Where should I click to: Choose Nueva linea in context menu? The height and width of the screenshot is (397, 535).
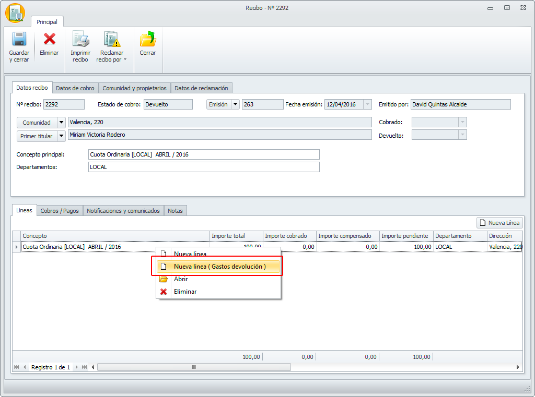click(218, 254)
